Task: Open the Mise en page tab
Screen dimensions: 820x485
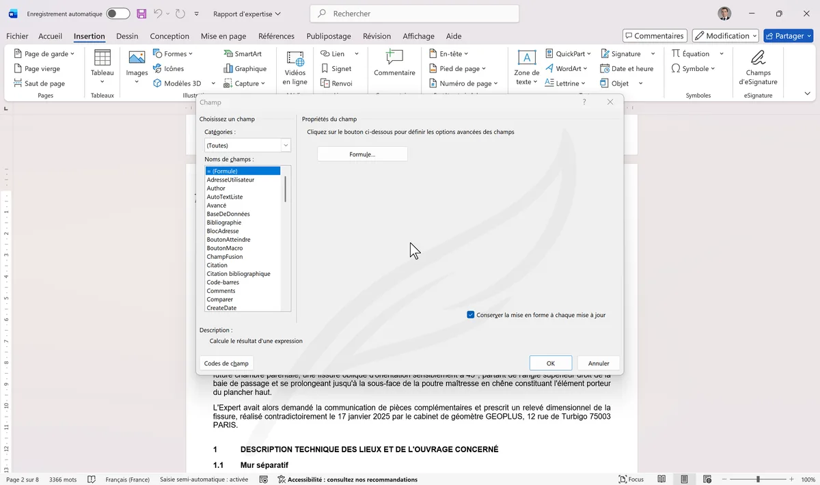Action: pos(223,36)
